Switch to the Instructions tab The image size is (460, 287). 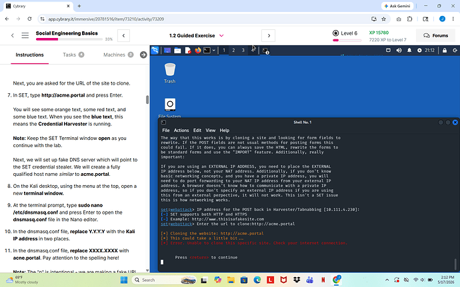click(x=29, y=55)
